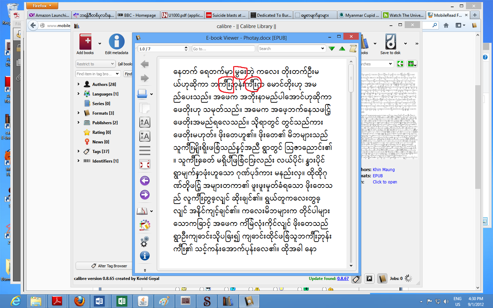Switch to Watch The Universe tab
The height and width of the screenshot is (308, 493).
tap(403, 15)
